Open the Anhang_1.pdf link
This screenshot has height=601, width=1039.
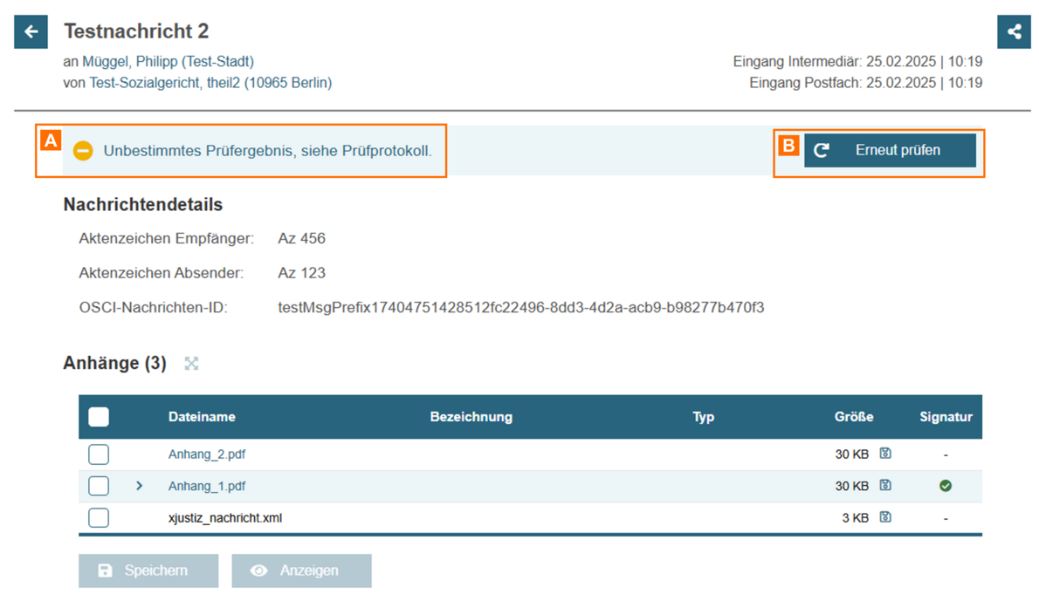(207, 487)
